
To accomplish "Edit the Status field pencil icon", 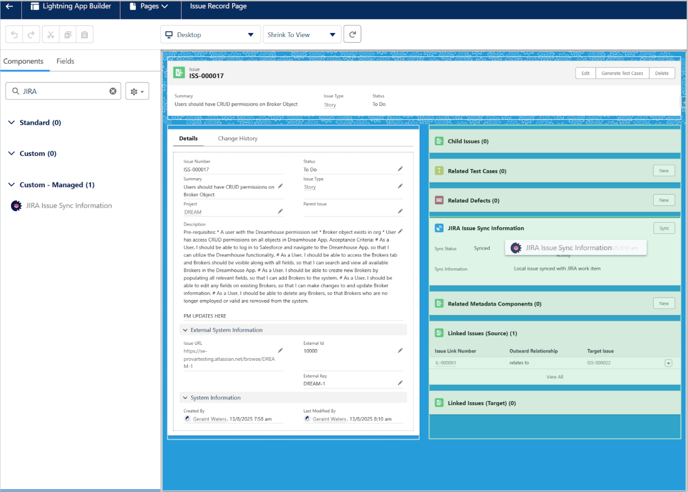I will point(400,169).
